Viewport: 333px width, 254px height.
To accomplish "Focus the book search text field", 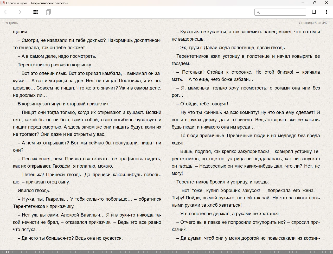I will pyautogui.click(x=283, y=12).
